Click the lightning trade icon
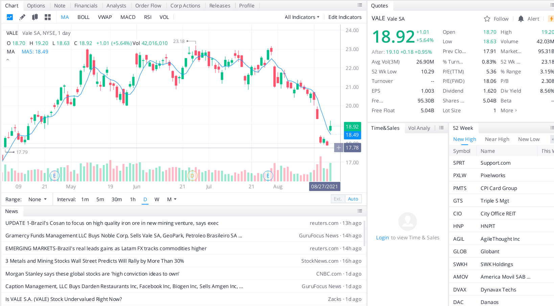Viewport: 554px width, 306px height. pos(551,19)
